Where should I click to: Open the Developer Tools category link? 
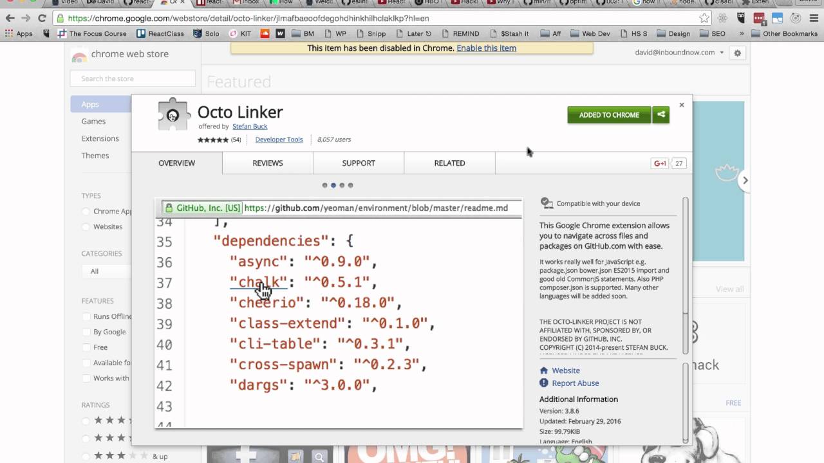[279, 140]
